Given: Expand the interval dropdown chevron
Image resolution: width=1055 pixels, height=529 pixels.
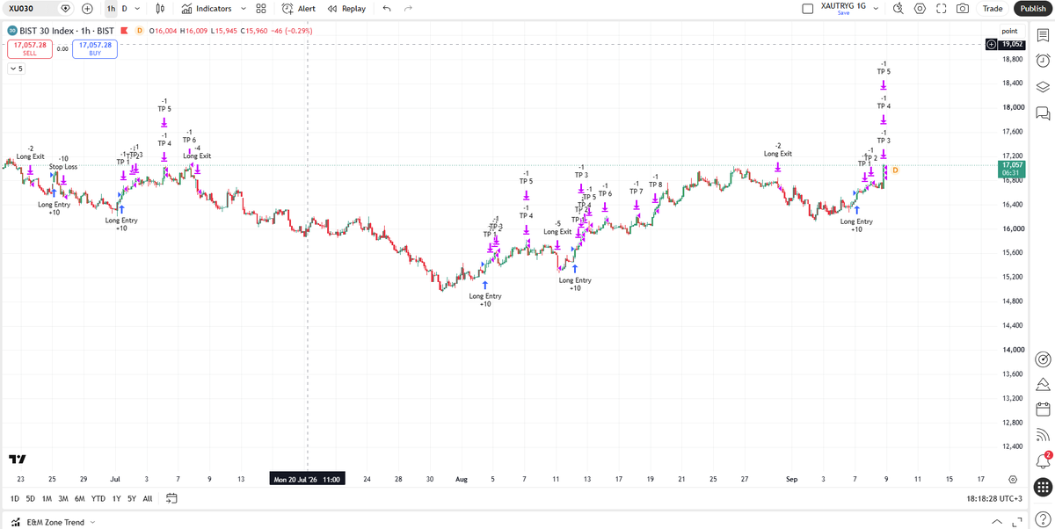Looking at the screenshot, I should point(137,9).
